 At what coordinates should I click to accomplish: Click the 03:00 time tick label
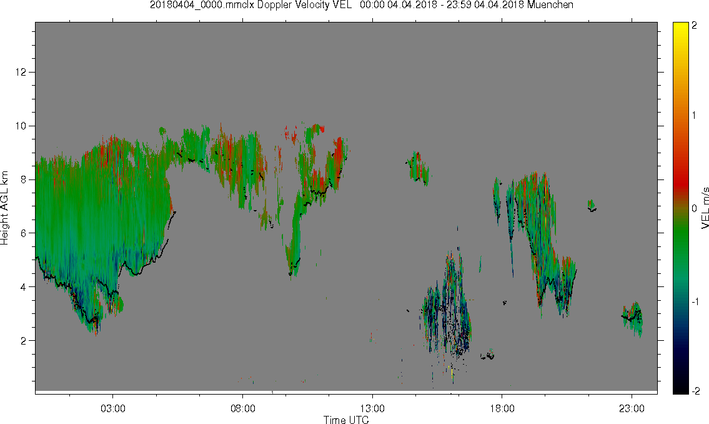[112, 408]
